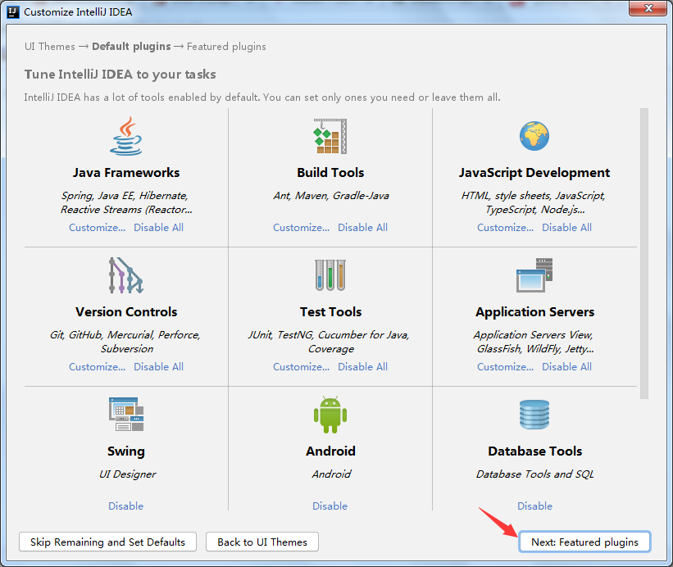This screenshot has height=567, width=673.
Task: Disable the Swing UI Designer plugin
Action: coord(125,506)
